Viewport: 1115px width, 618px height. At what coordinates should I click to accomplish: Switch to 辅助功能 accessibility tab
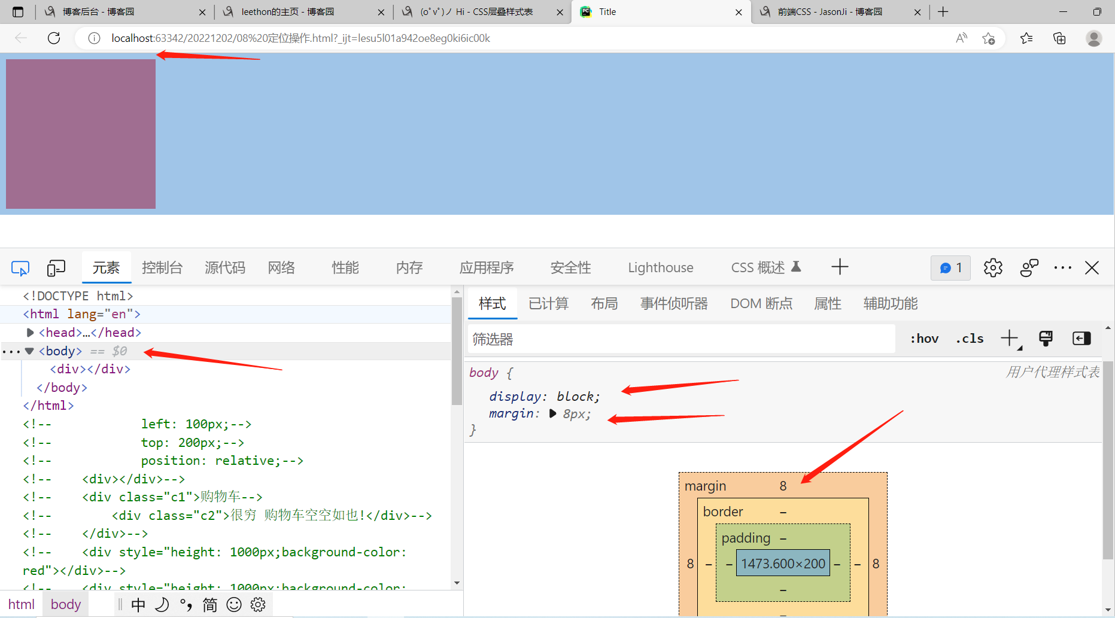click(x=891, y=303)
